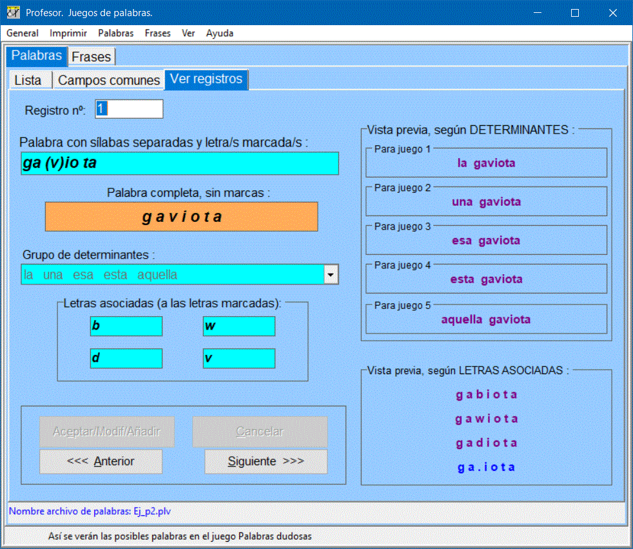Open the Frases menu
This screenshot has width=633, height=549.
pyautogui.click(x=158, y=33)
